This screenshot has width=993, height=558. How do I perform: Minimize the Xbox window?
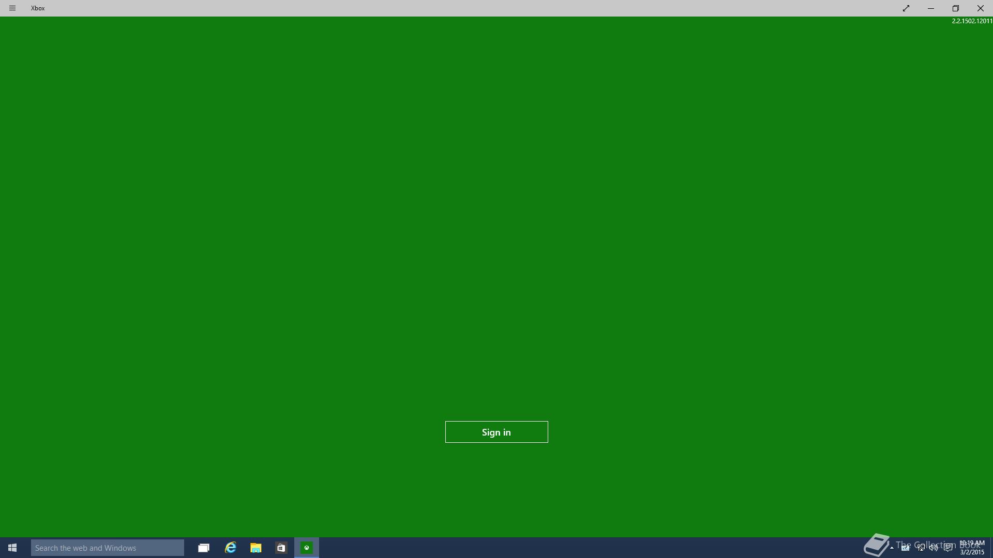pyautogui.click(x=931, y=8)
